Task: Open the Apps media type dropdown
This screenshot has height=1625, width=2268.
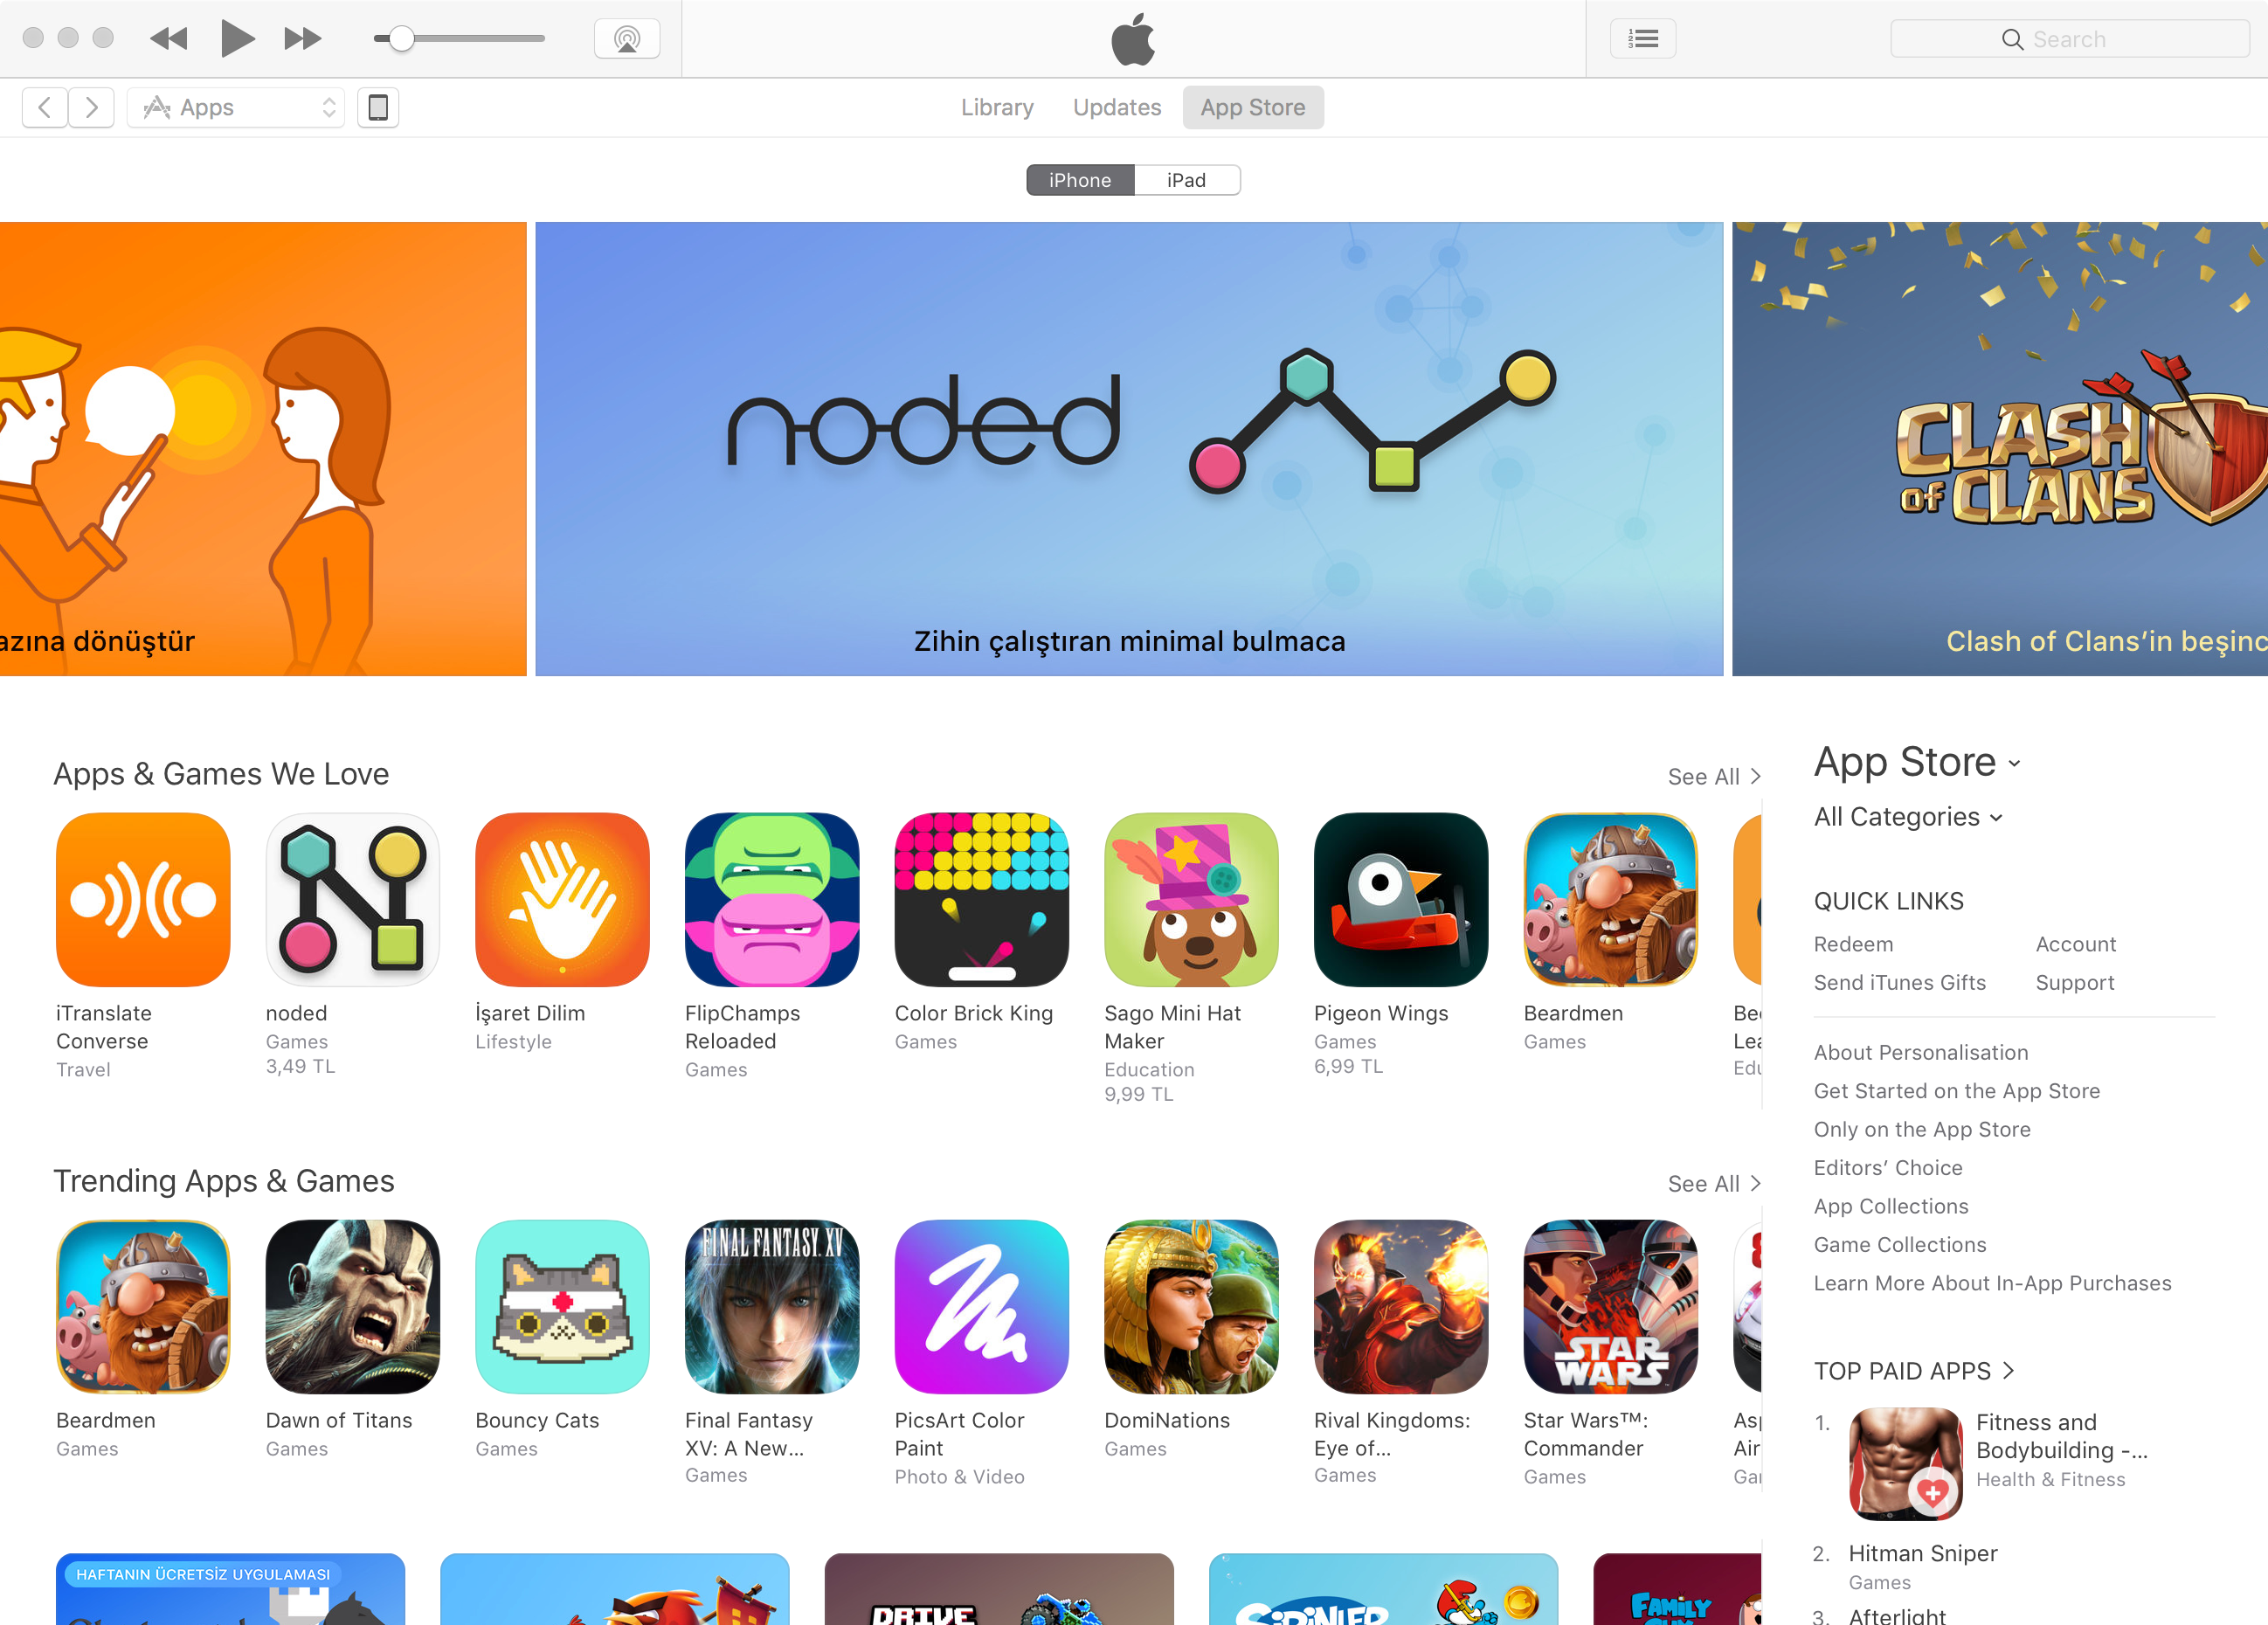Action: point(236,107)
